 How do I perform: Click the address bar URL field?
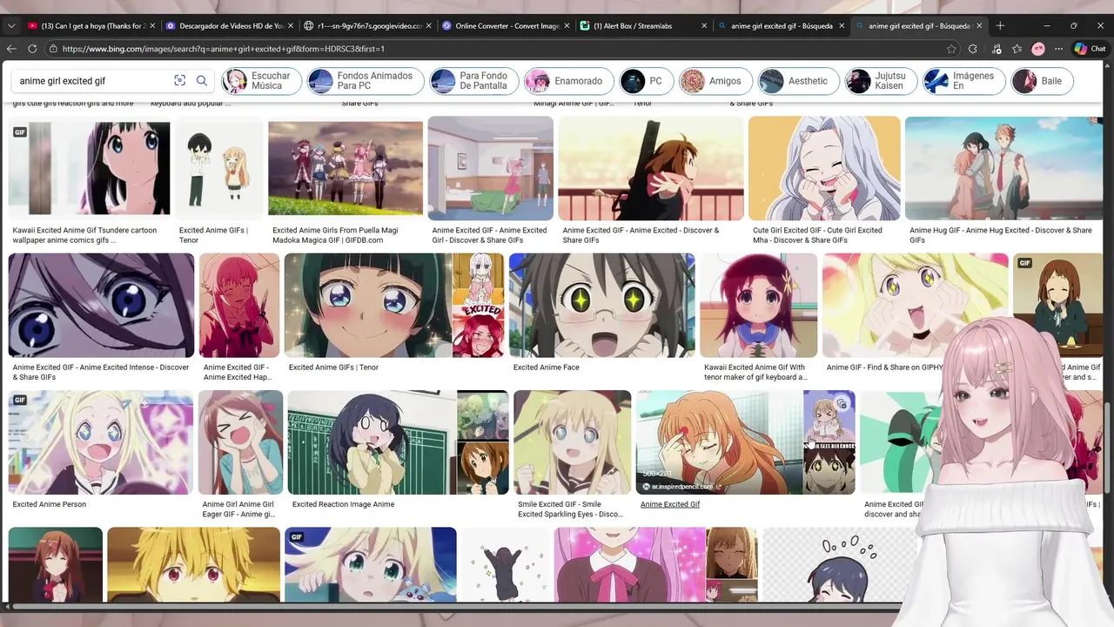coord(496,49)
